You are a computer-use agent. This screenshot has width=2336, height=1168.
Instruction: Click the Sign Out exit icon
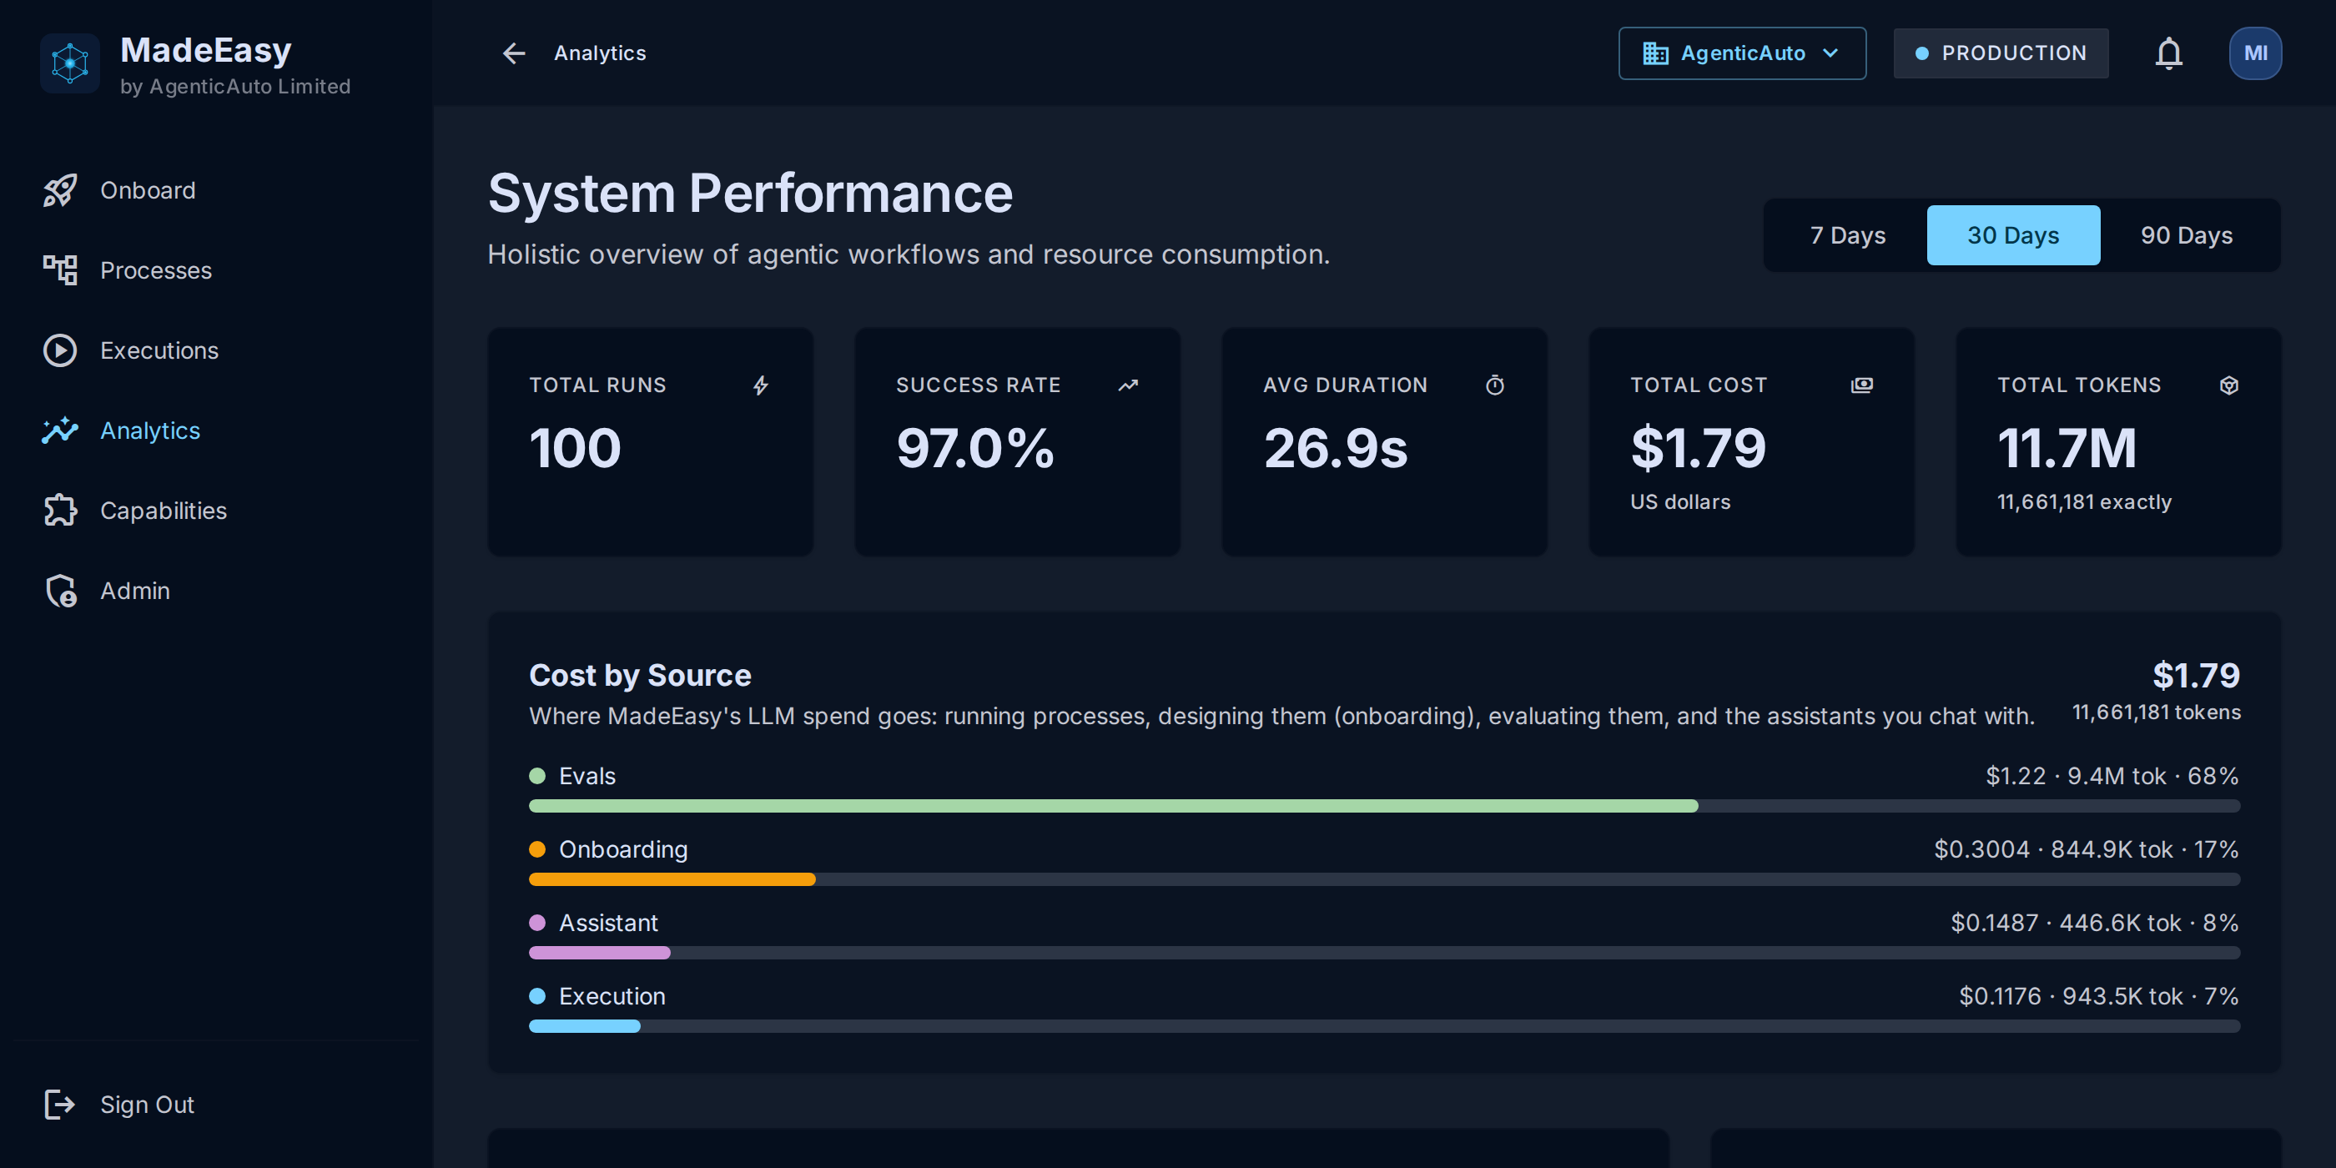[x=60, y=1105]
